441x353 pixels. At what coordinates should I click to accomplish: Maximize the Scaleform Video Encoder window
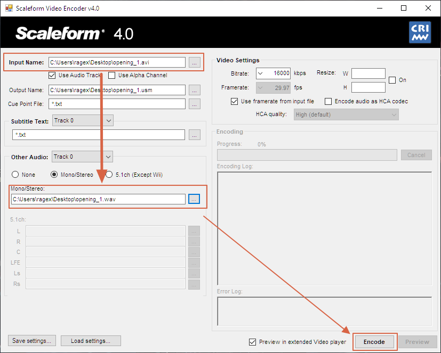pyautogui.click(x=404, y=8)
